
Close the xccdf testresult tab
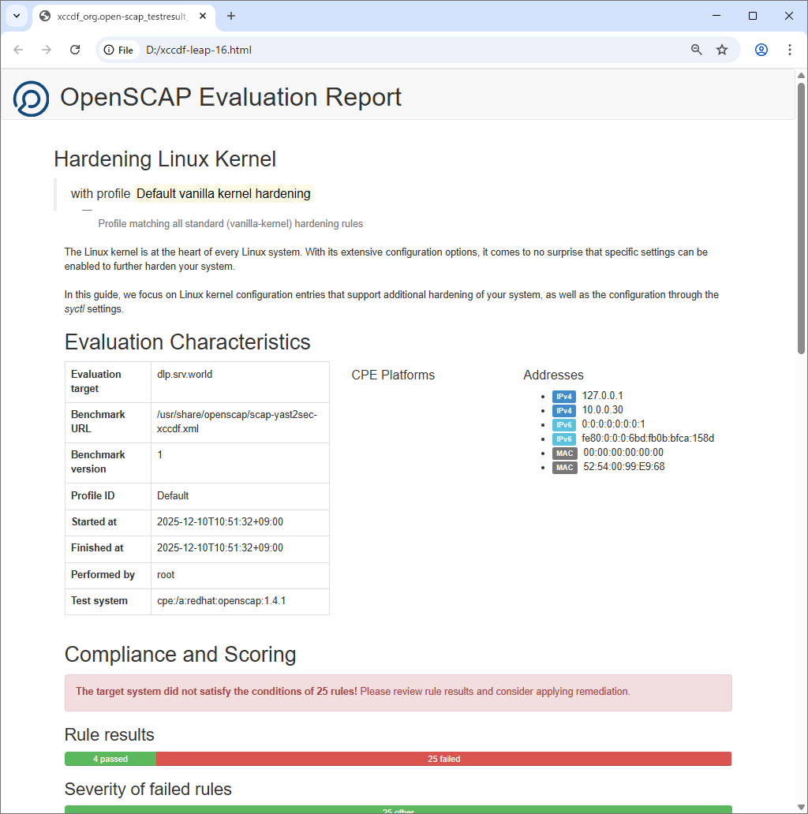coord(203,16)
